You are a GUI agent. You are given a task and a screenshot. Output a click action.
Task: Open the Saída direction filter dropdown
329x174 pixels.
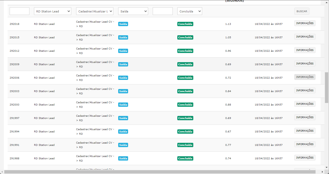[x=133, y=11]
